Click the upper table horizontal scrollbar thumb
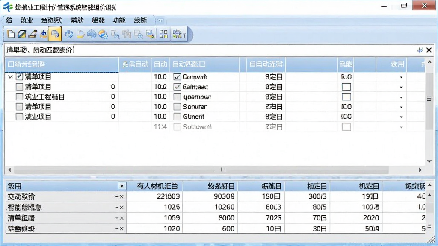The height and width of the screenshot is (246, 438). [201, 170]
